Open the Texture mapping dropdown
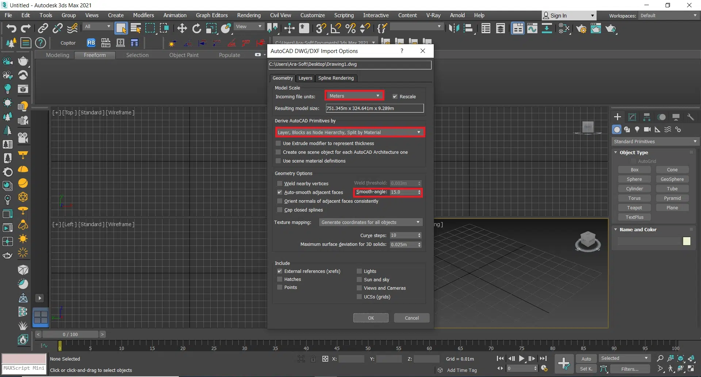Viewport: 701px width, 377px height. coord(371,222)
